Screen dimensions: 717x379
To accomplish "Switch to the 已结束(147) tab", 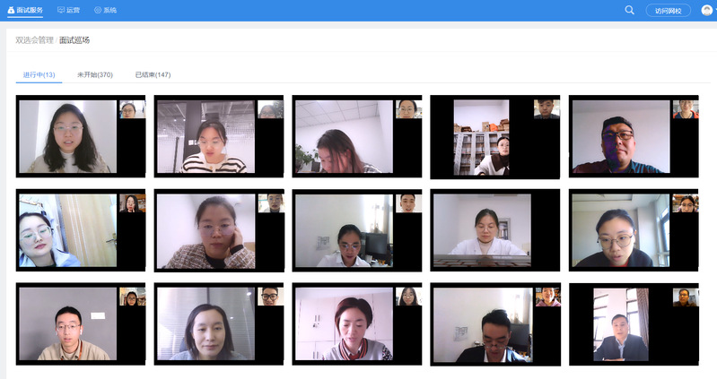I will [153, 74].
